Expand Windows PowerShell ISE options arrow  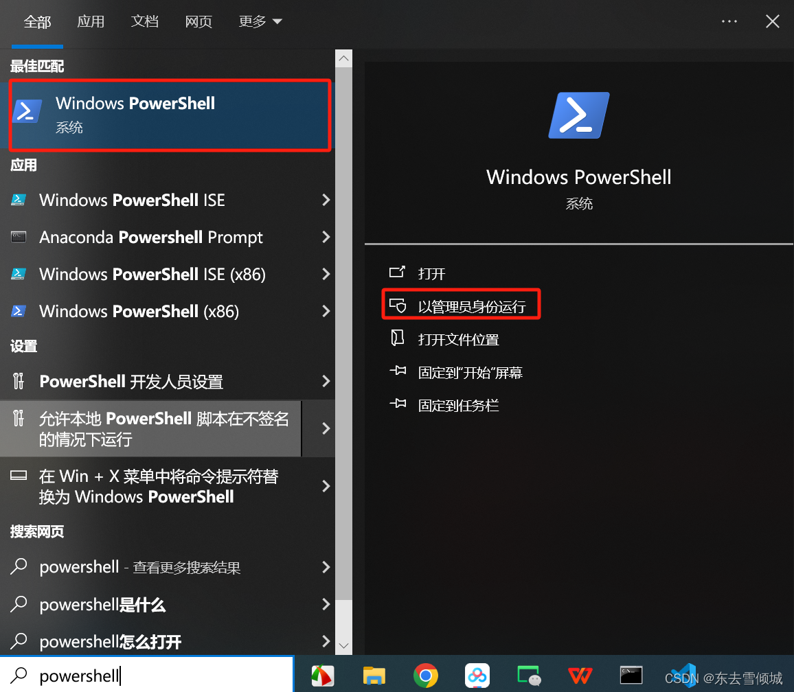tap(326, 200)
